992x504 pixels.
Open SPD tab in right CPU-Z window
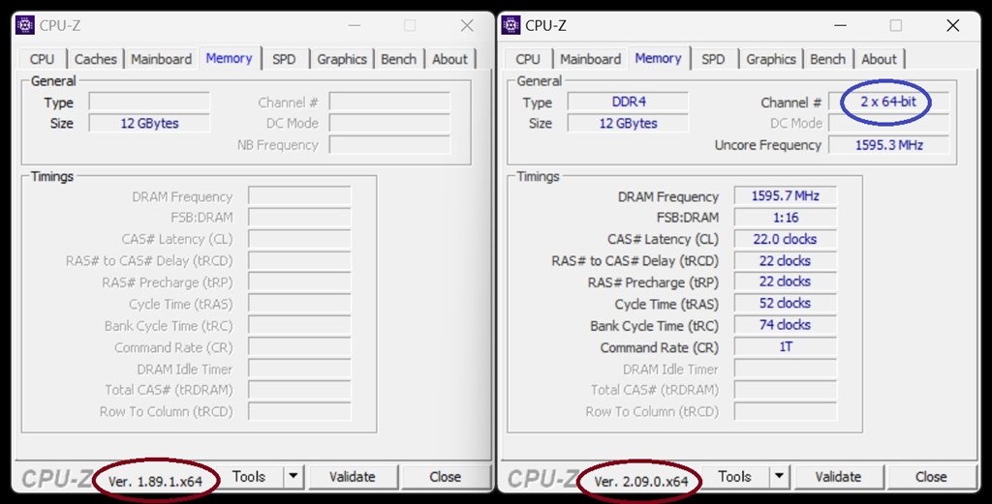(713, 59)
